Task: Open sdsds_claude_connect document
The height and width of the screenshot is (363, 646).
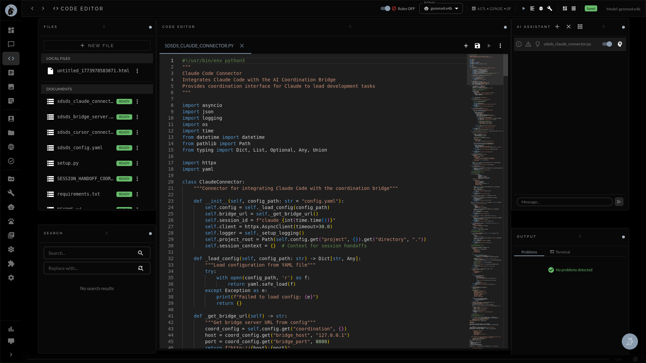Action: click(85, 101)
